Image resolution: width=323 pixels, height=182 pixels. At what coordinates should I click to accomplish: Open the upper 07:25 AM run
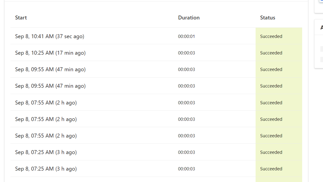46,152
